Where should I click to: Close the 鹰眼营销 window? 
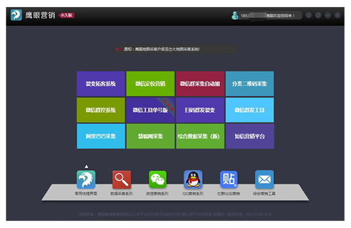(x=338, y=15)
